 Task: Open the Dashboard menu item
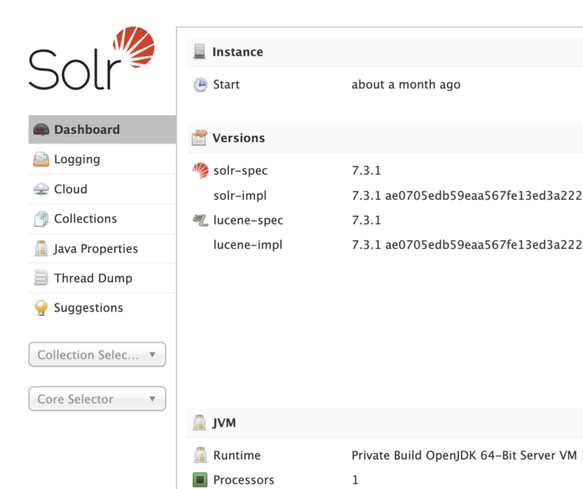(x=102, y=129)
